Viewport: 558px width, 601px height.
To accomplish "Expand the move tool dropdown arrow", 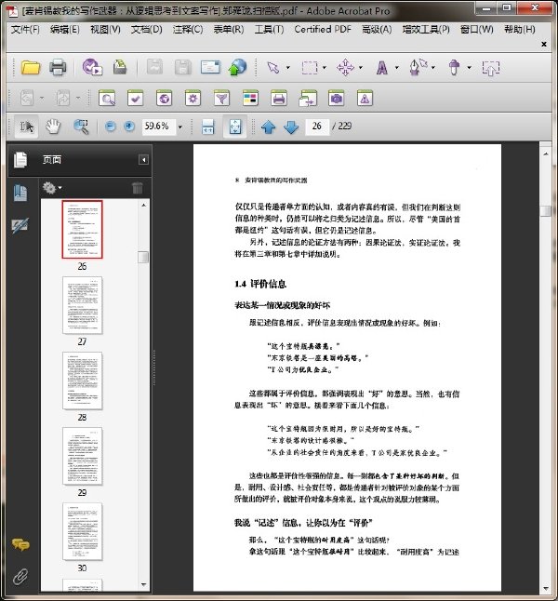I will pos(361,68).
